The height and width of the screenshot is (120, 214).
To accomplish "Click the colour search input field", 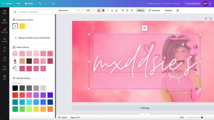I will pyautogui.click(x=33, y=12).
